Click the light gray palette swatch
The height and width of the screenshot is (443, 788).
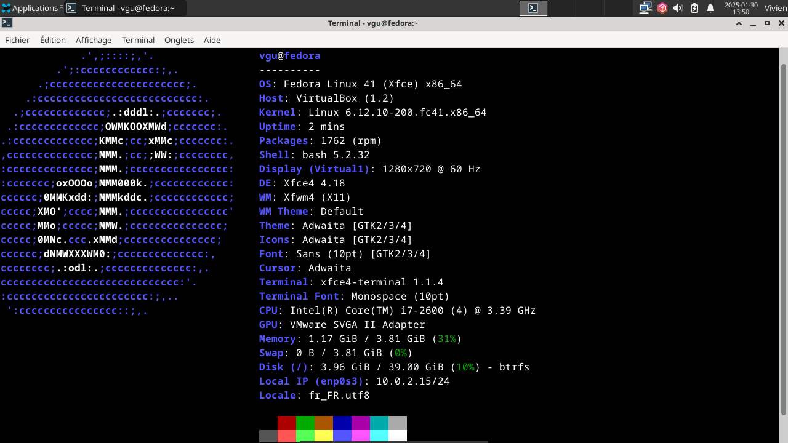[398, 423]
